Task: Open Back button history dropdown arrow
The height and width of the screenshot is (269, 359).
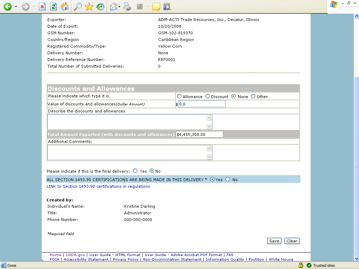Action: 16,7
